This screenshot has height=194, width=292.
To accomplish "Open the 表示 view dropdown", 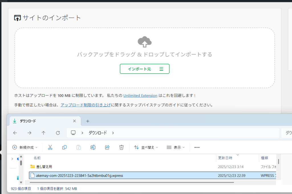I will [x=176, y=147].
